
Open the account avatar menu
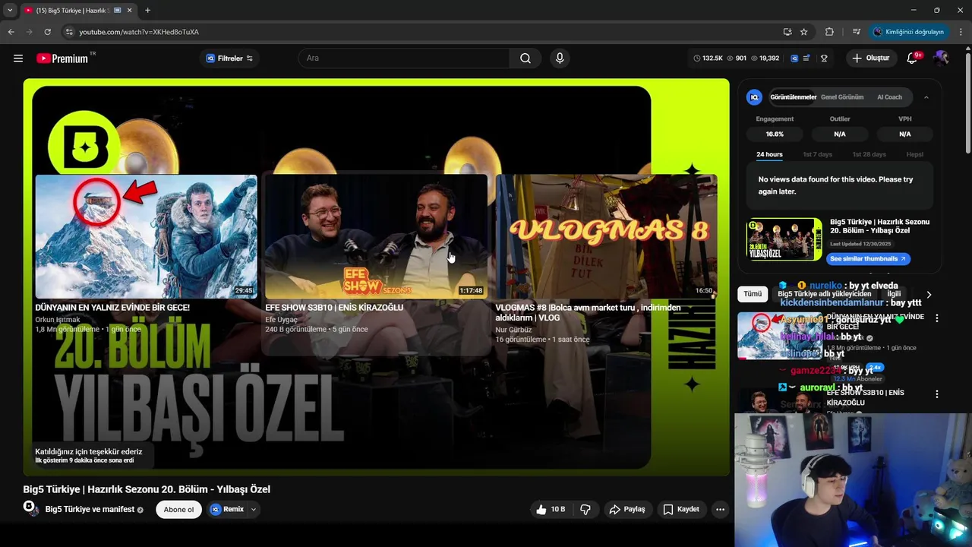tap(942, 58)
